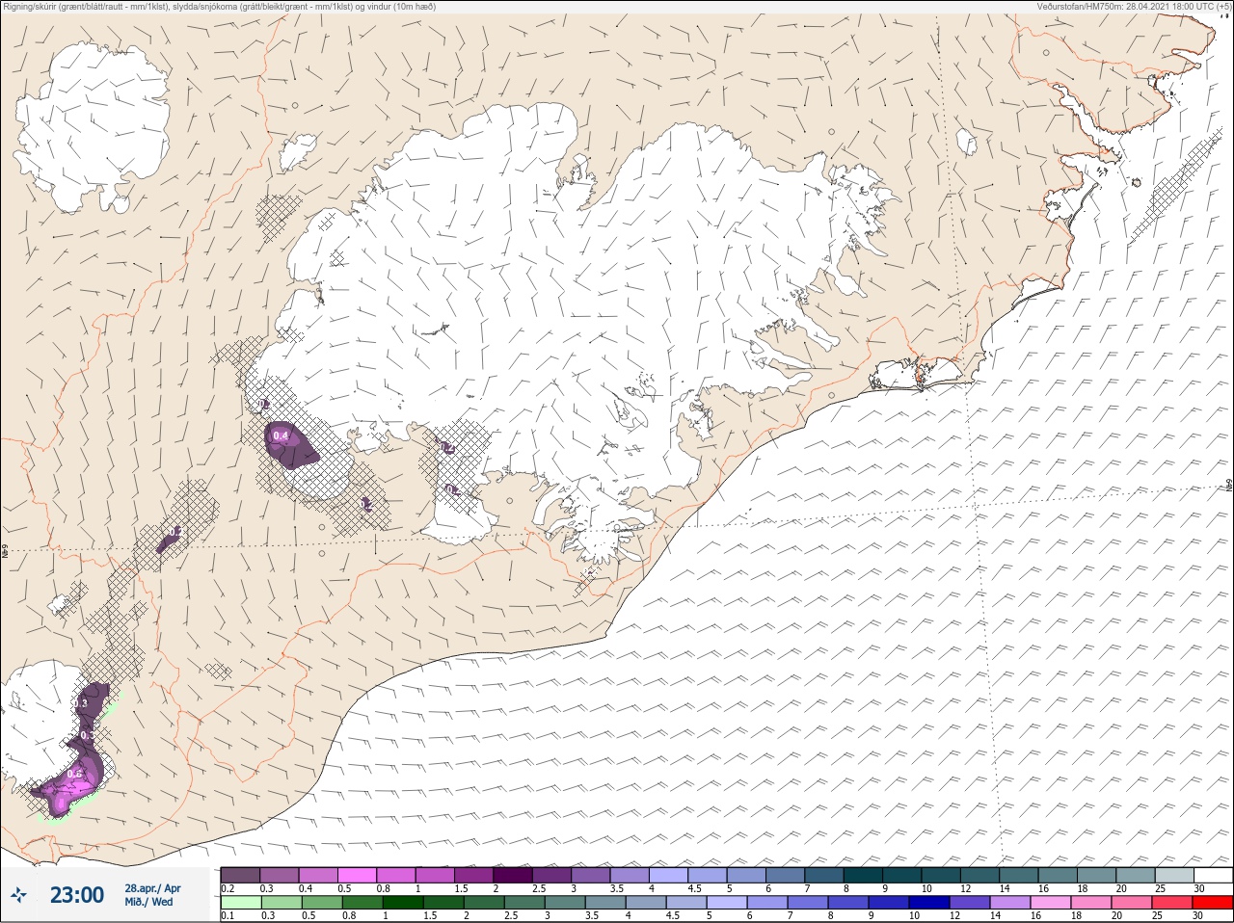Pick the lower-row legend swatch labeled 14
Image resolution: width=1234 pixels, height=923 pixels.
tap(1010, 903)
